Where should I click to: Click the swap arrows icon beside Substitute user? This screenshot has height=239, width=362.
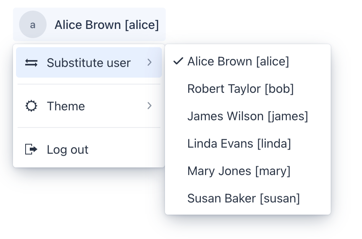pyautogui.click(x=31, y=63)
